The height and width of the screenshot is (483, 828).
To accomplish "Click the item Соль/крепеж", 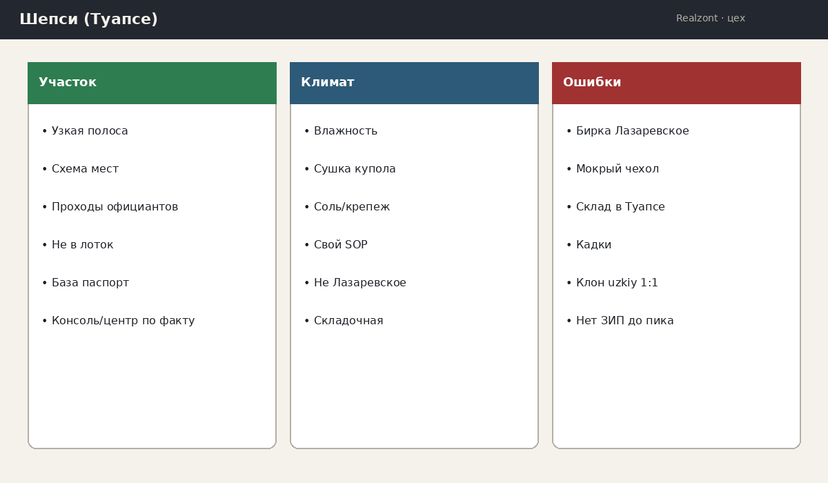I will 347,207.
